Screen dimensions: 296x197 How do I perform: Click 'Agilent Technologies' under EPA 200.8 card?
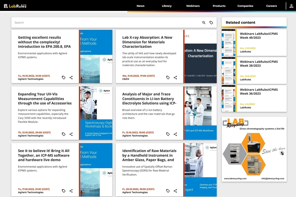(x=30, y=79)
